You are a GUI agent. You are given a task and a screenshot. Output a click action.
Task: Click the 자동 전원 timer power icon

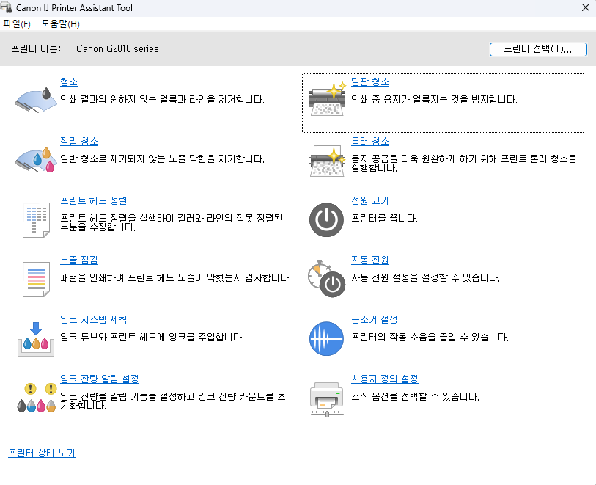pyautogui.click(x=326, y=280)
